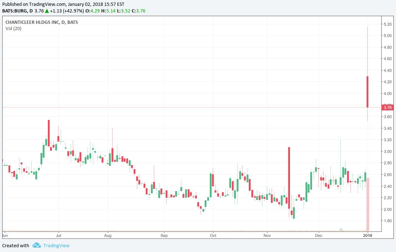Click the Dec label on time axis
The height and width of the screenshot is (252, 396).
point(319,235)
